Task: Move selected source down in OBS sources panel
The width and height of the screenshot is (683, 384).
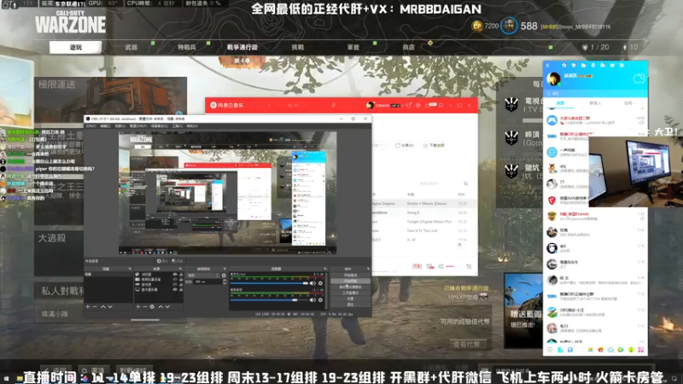Action: 167,307
